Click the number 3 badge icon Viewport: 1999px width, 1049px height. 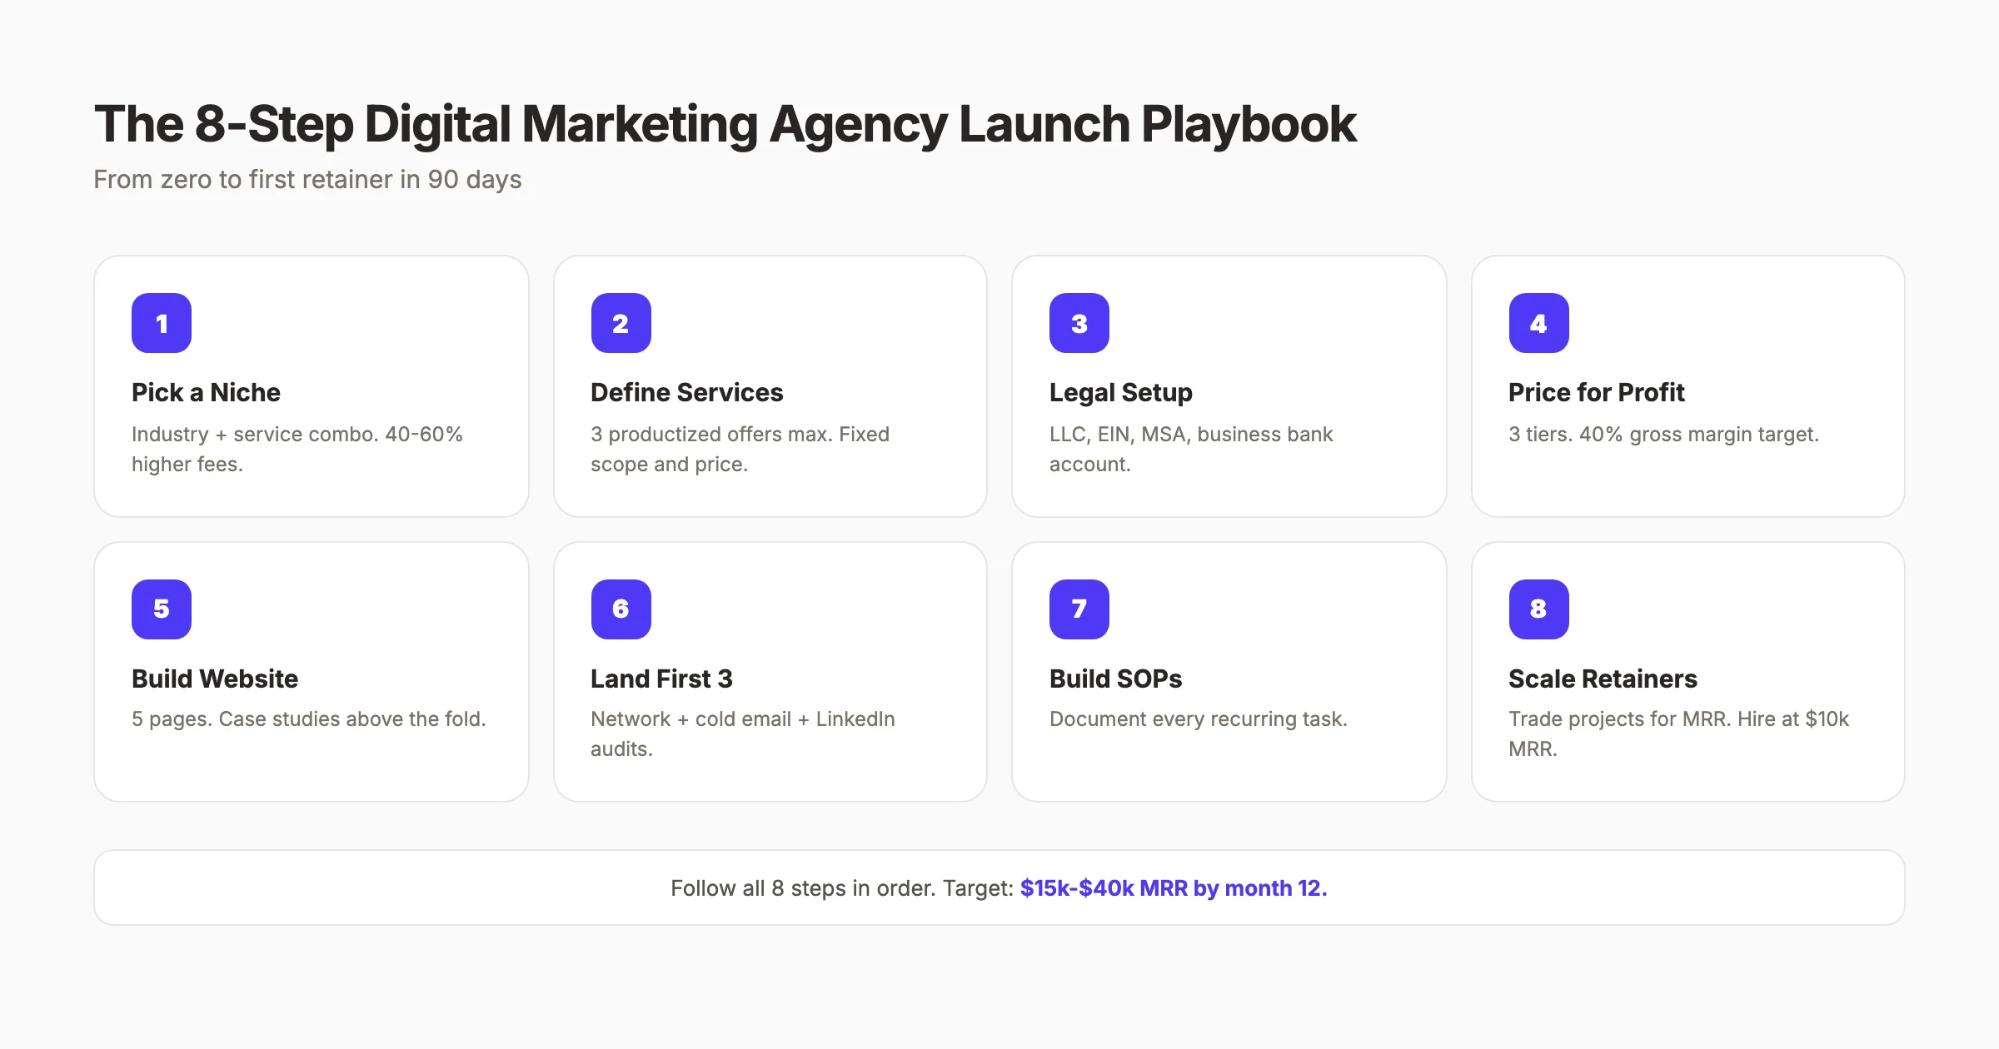coord(1079,322)
